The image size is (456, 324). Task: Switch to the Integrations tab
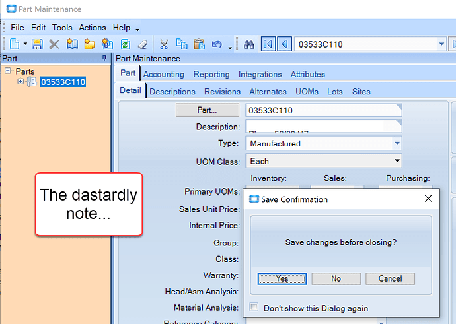tap(260, 74)
